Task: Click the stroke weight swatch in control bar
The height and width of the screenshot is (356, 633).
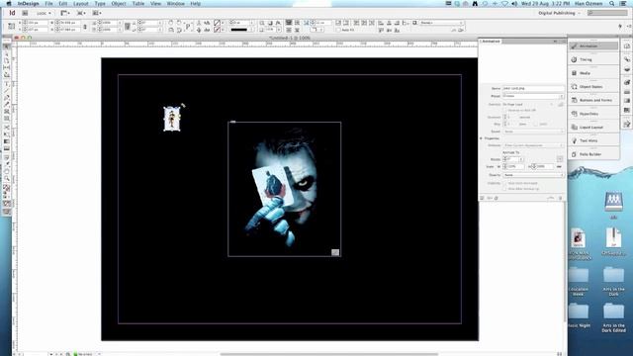Action: (239, 30)
